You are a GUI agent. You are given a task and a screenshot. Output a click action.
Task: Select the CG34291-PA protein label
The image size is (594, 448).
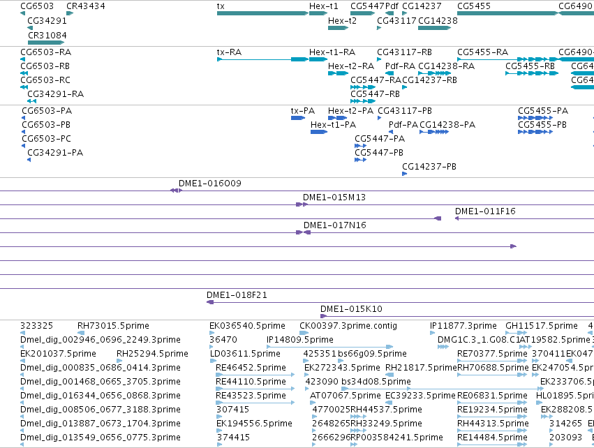coord(55,153)
